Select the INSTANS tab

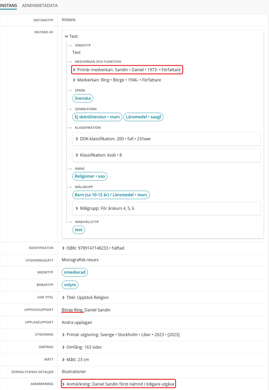[8, 5]
